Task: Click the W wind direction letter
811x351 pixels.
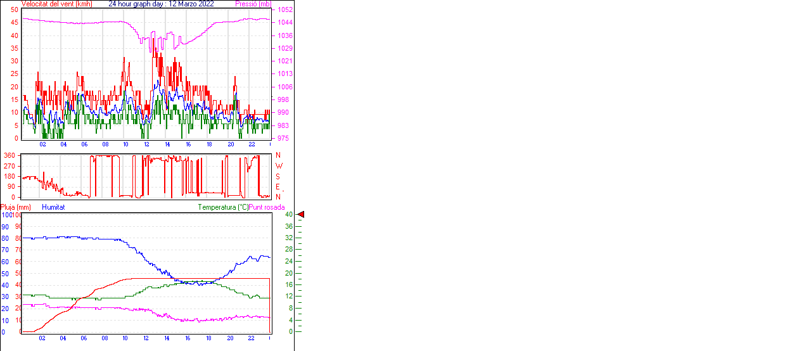Action: click(278, 166)
